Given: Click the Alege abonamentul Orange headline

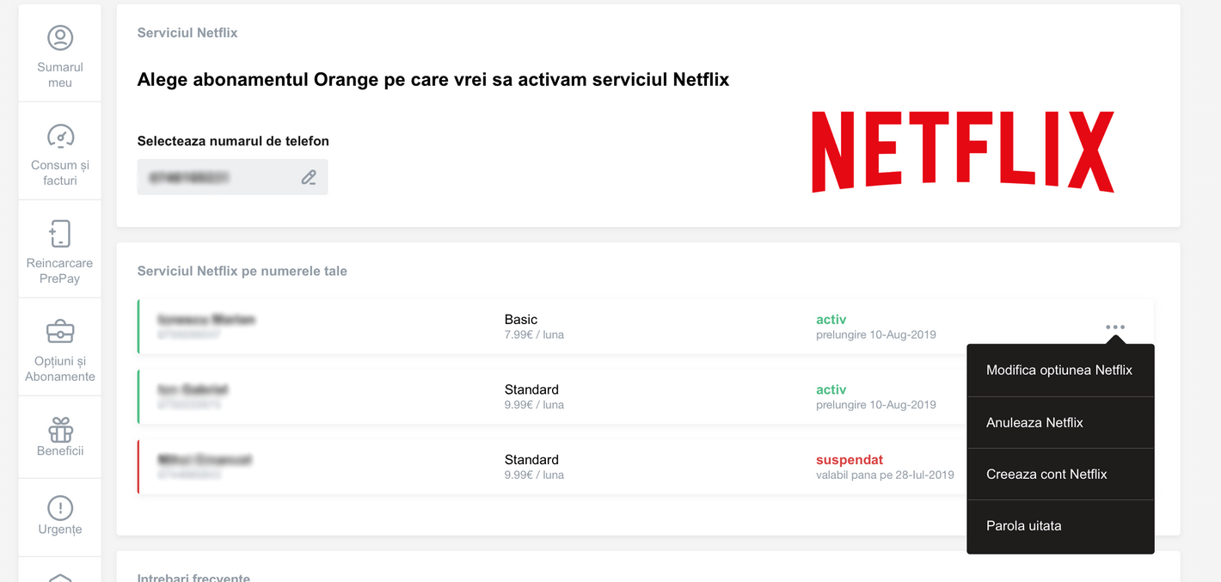Looking at the screenshot, I should tap(433, 80).
